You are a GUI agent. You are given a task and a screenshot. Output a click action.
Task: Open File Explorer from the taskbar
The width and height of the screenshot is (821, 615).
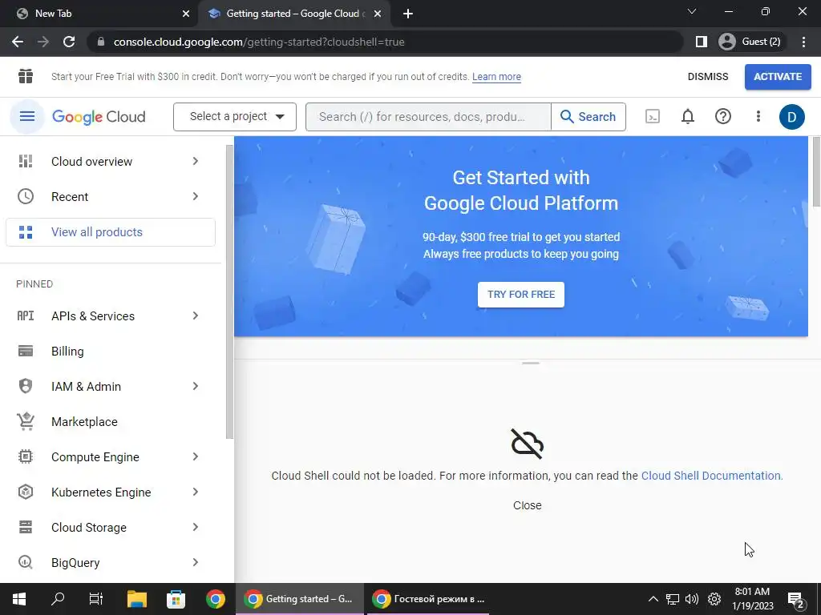(x=137, y=599)
